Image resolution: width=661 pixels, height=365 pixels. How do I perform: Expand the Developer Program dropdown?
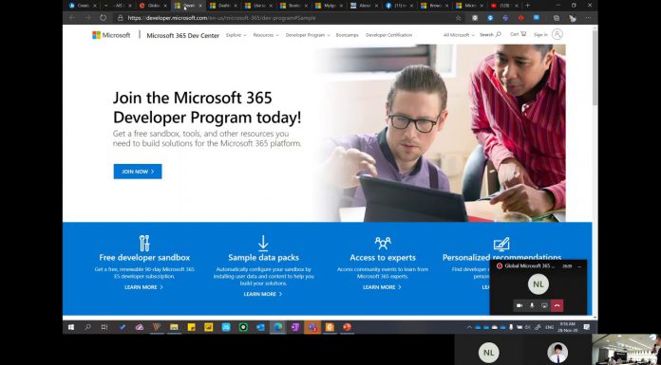coord(308,35)
